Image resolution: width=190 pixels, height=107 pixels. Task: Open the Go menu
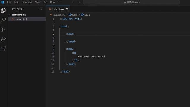click(45, 2)
